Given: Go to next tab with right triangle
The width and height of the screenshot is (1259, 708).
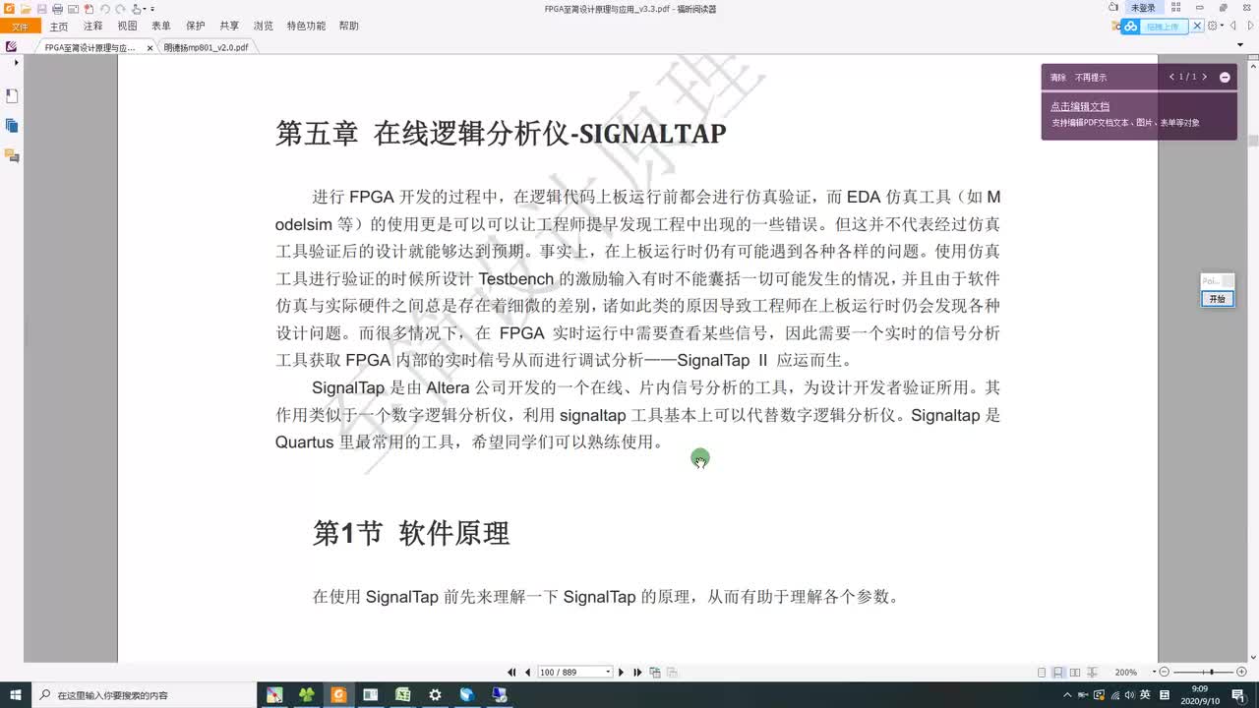Looking at the screenshot, I should pyautogui.click(x=1250, y=26).
